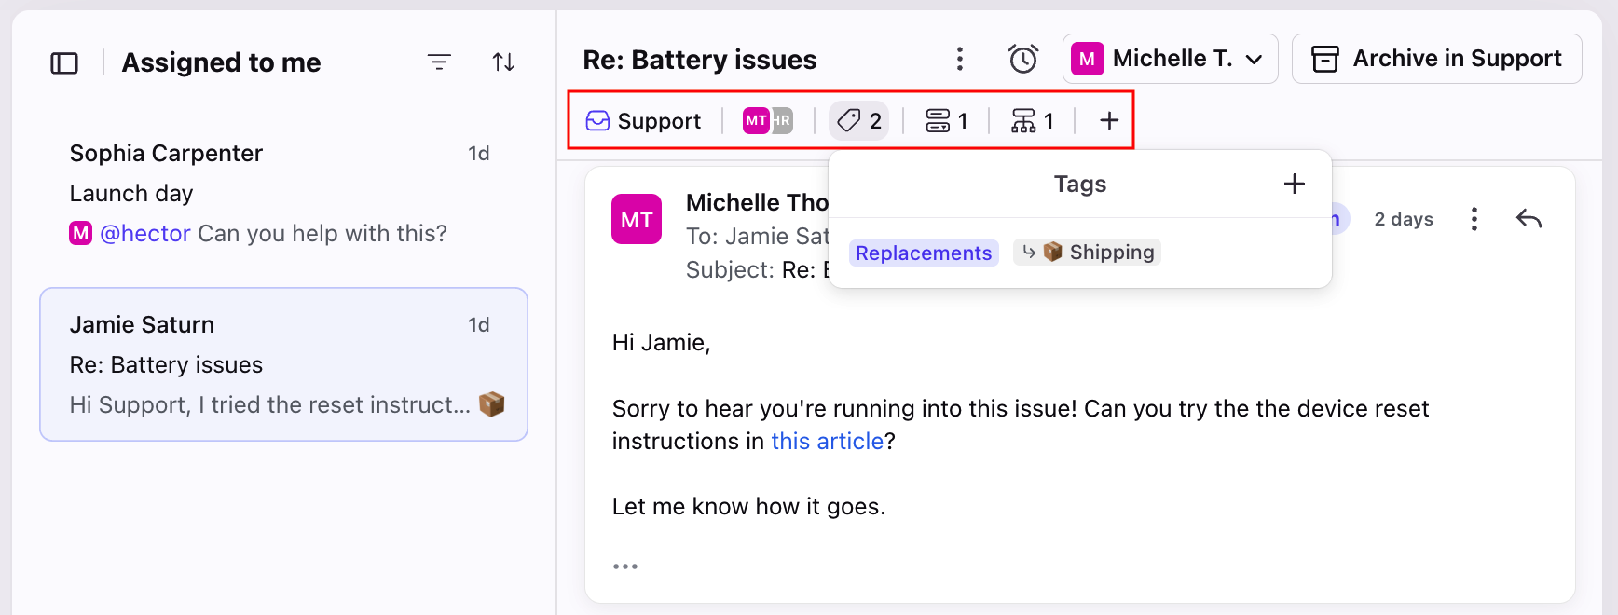Image resolution: width=1618 pixels, height=615 pixels.
Task: Open the three-dot menu beside Battery issues title
Action: coord(960,59)
